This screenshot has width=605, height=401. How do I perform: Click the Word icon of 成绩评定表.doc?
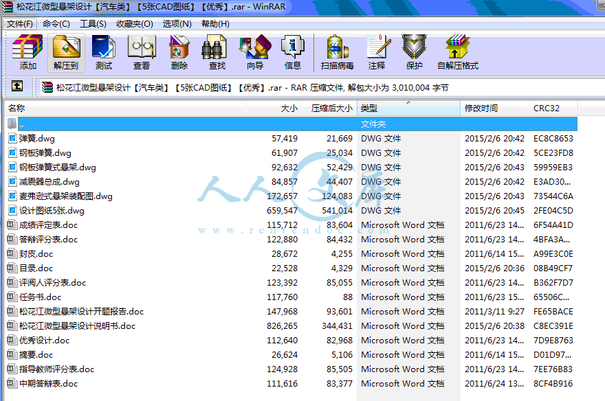12,225
